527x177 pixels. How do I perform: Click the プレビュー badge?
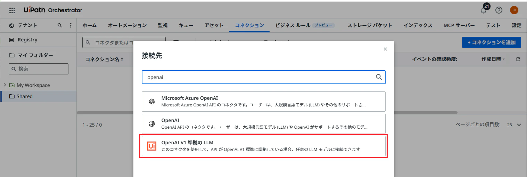point(324,25)
